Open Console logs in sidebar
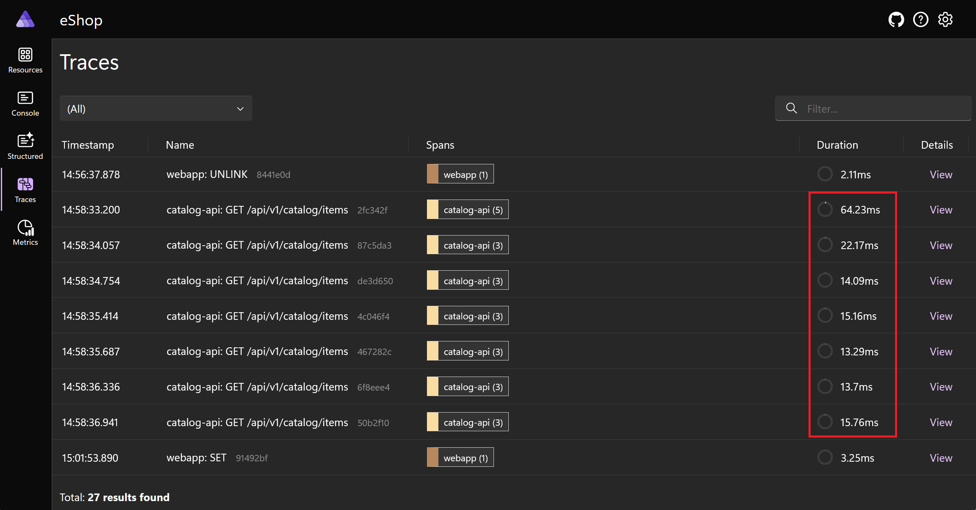This screenshot has height=510, width=976. click(25, 104)
